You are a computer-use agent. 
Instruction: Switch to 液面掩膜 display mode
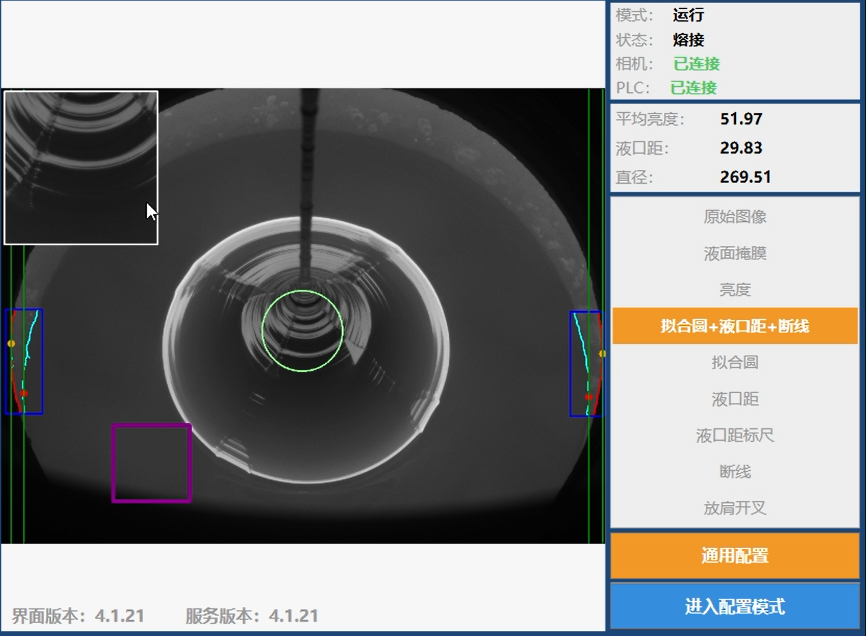tap(735, 253)
